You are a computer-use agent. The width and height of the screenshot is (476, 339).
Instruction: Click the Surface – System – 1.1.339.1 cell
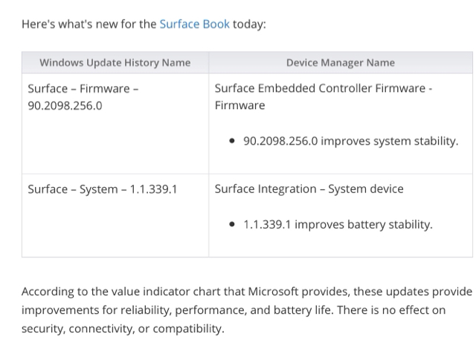(115, 216)
